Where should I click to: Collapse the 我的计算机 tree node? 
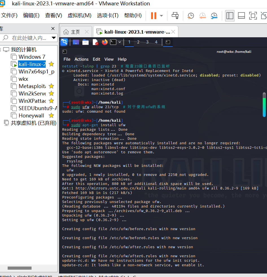point(1,50)
